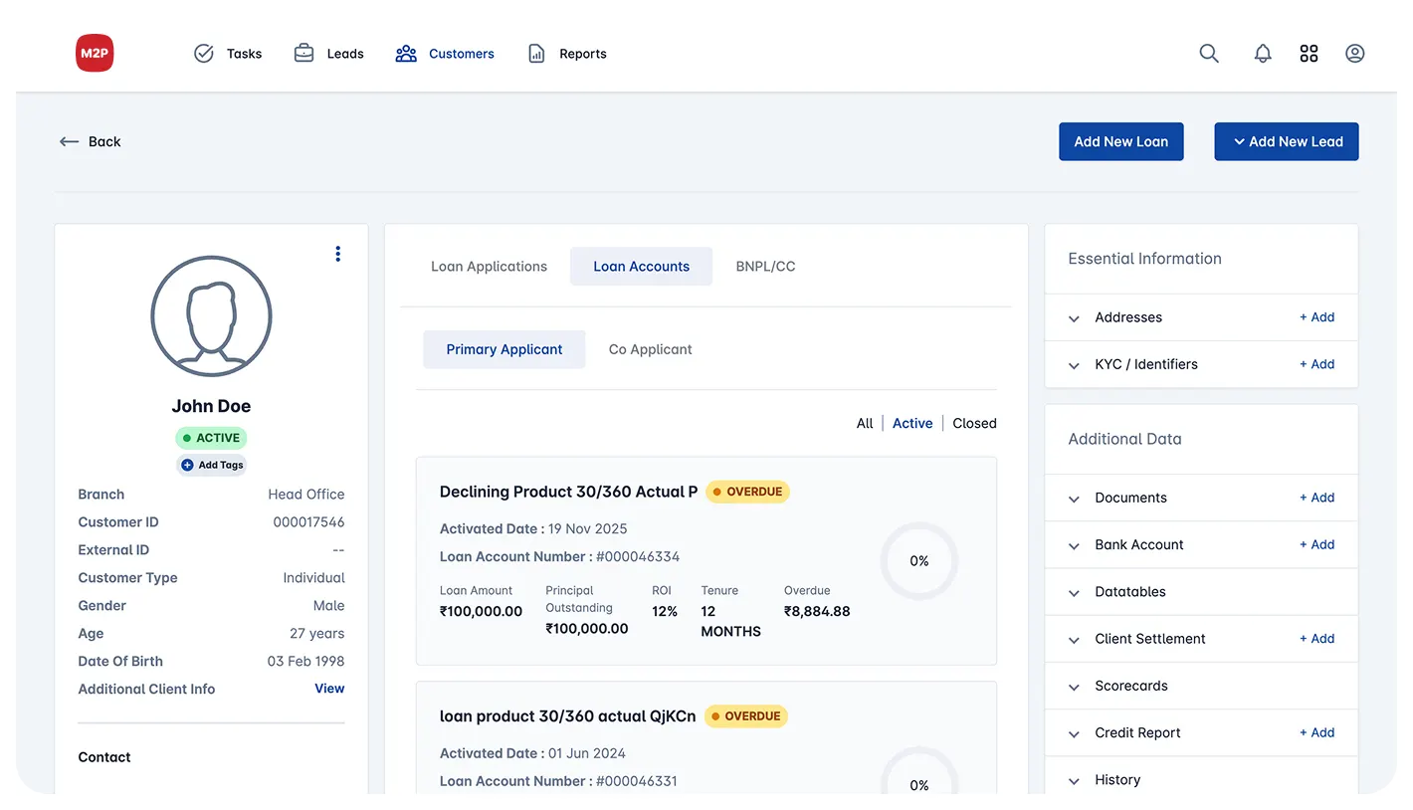This screenshot has width=1413, height=810.
Task: Open the user profile icon
Action: [1354, 54]
